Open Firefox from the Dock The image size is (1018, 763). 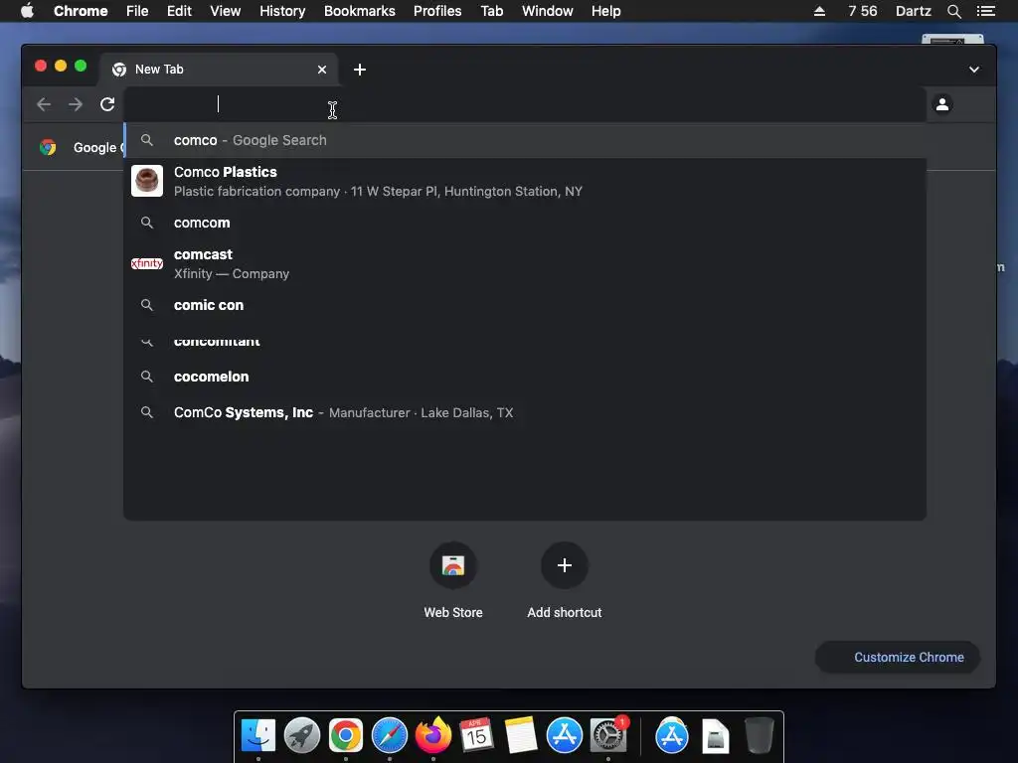click(x=433, y=735)
